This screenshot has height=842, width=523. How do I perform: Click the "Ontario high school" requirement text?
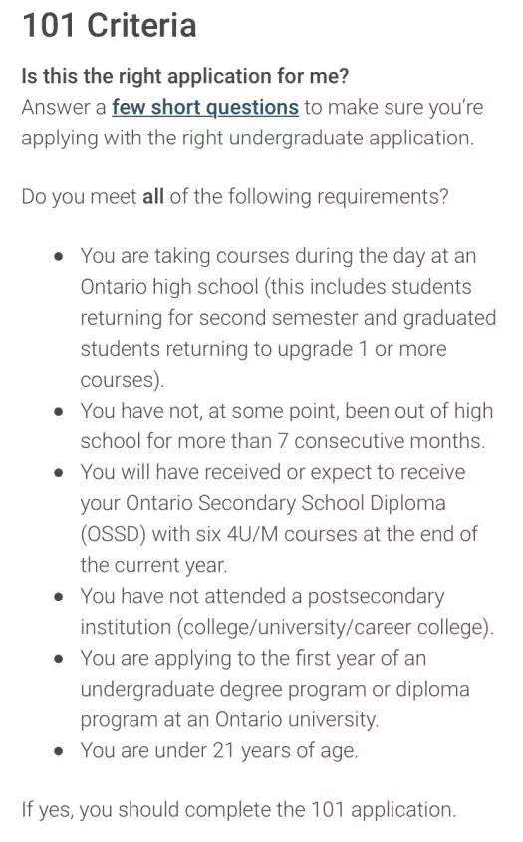tap(169, 287)
